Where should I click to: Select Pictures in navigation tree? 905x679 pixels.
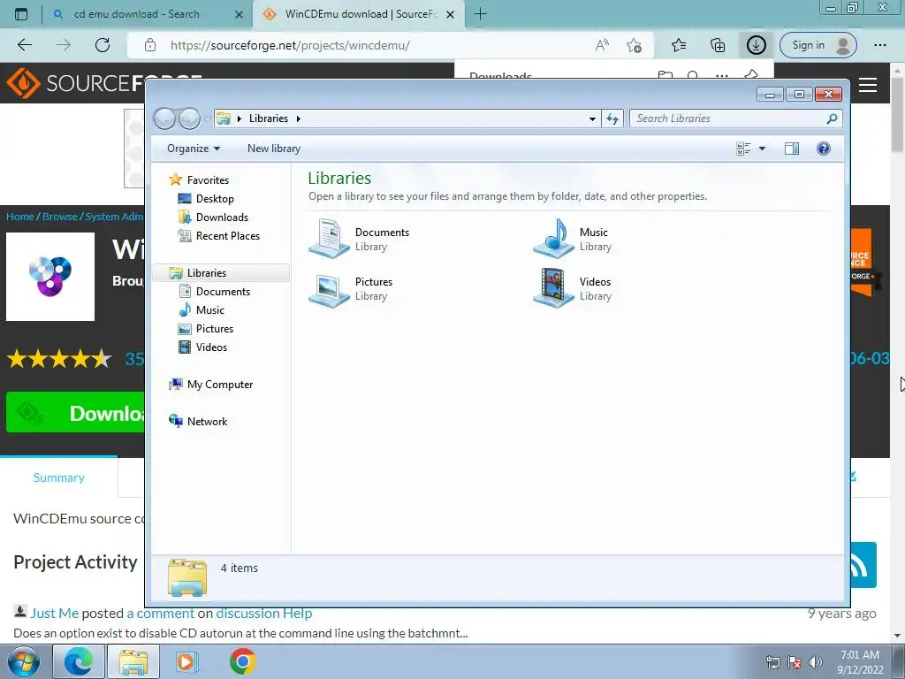point(214,329)
